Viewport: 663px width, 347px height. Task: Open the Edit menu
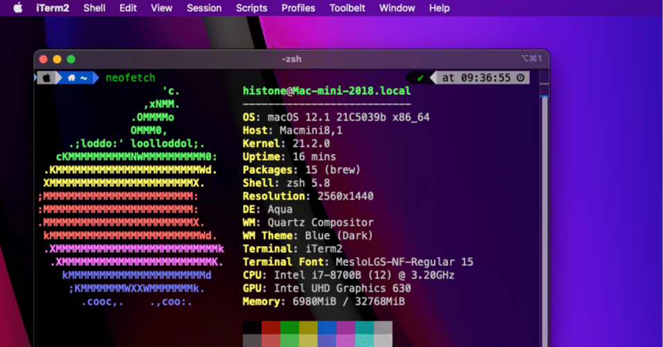pos(127,8)
